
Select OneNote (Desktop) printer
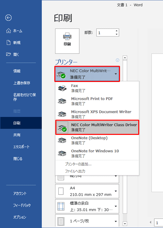tap(97, 140)
